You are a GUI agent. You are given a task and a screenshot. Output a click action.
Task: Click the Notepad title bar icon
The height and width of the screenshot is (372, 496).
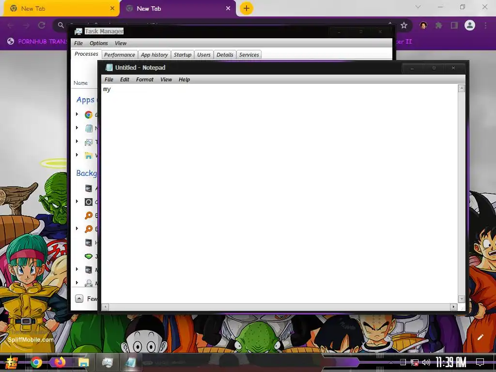point(109,67)
